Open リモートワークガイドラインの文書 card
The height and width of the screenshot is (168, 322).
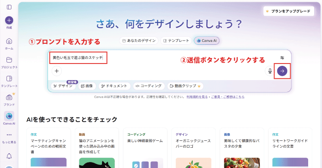[290, 148]
